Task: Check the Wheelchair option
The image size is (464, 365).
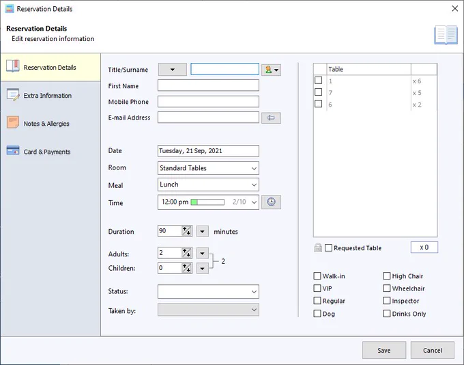Action: click(x=387, y=288)
